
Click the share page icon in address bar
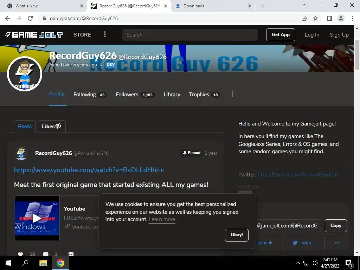(304, 18)
